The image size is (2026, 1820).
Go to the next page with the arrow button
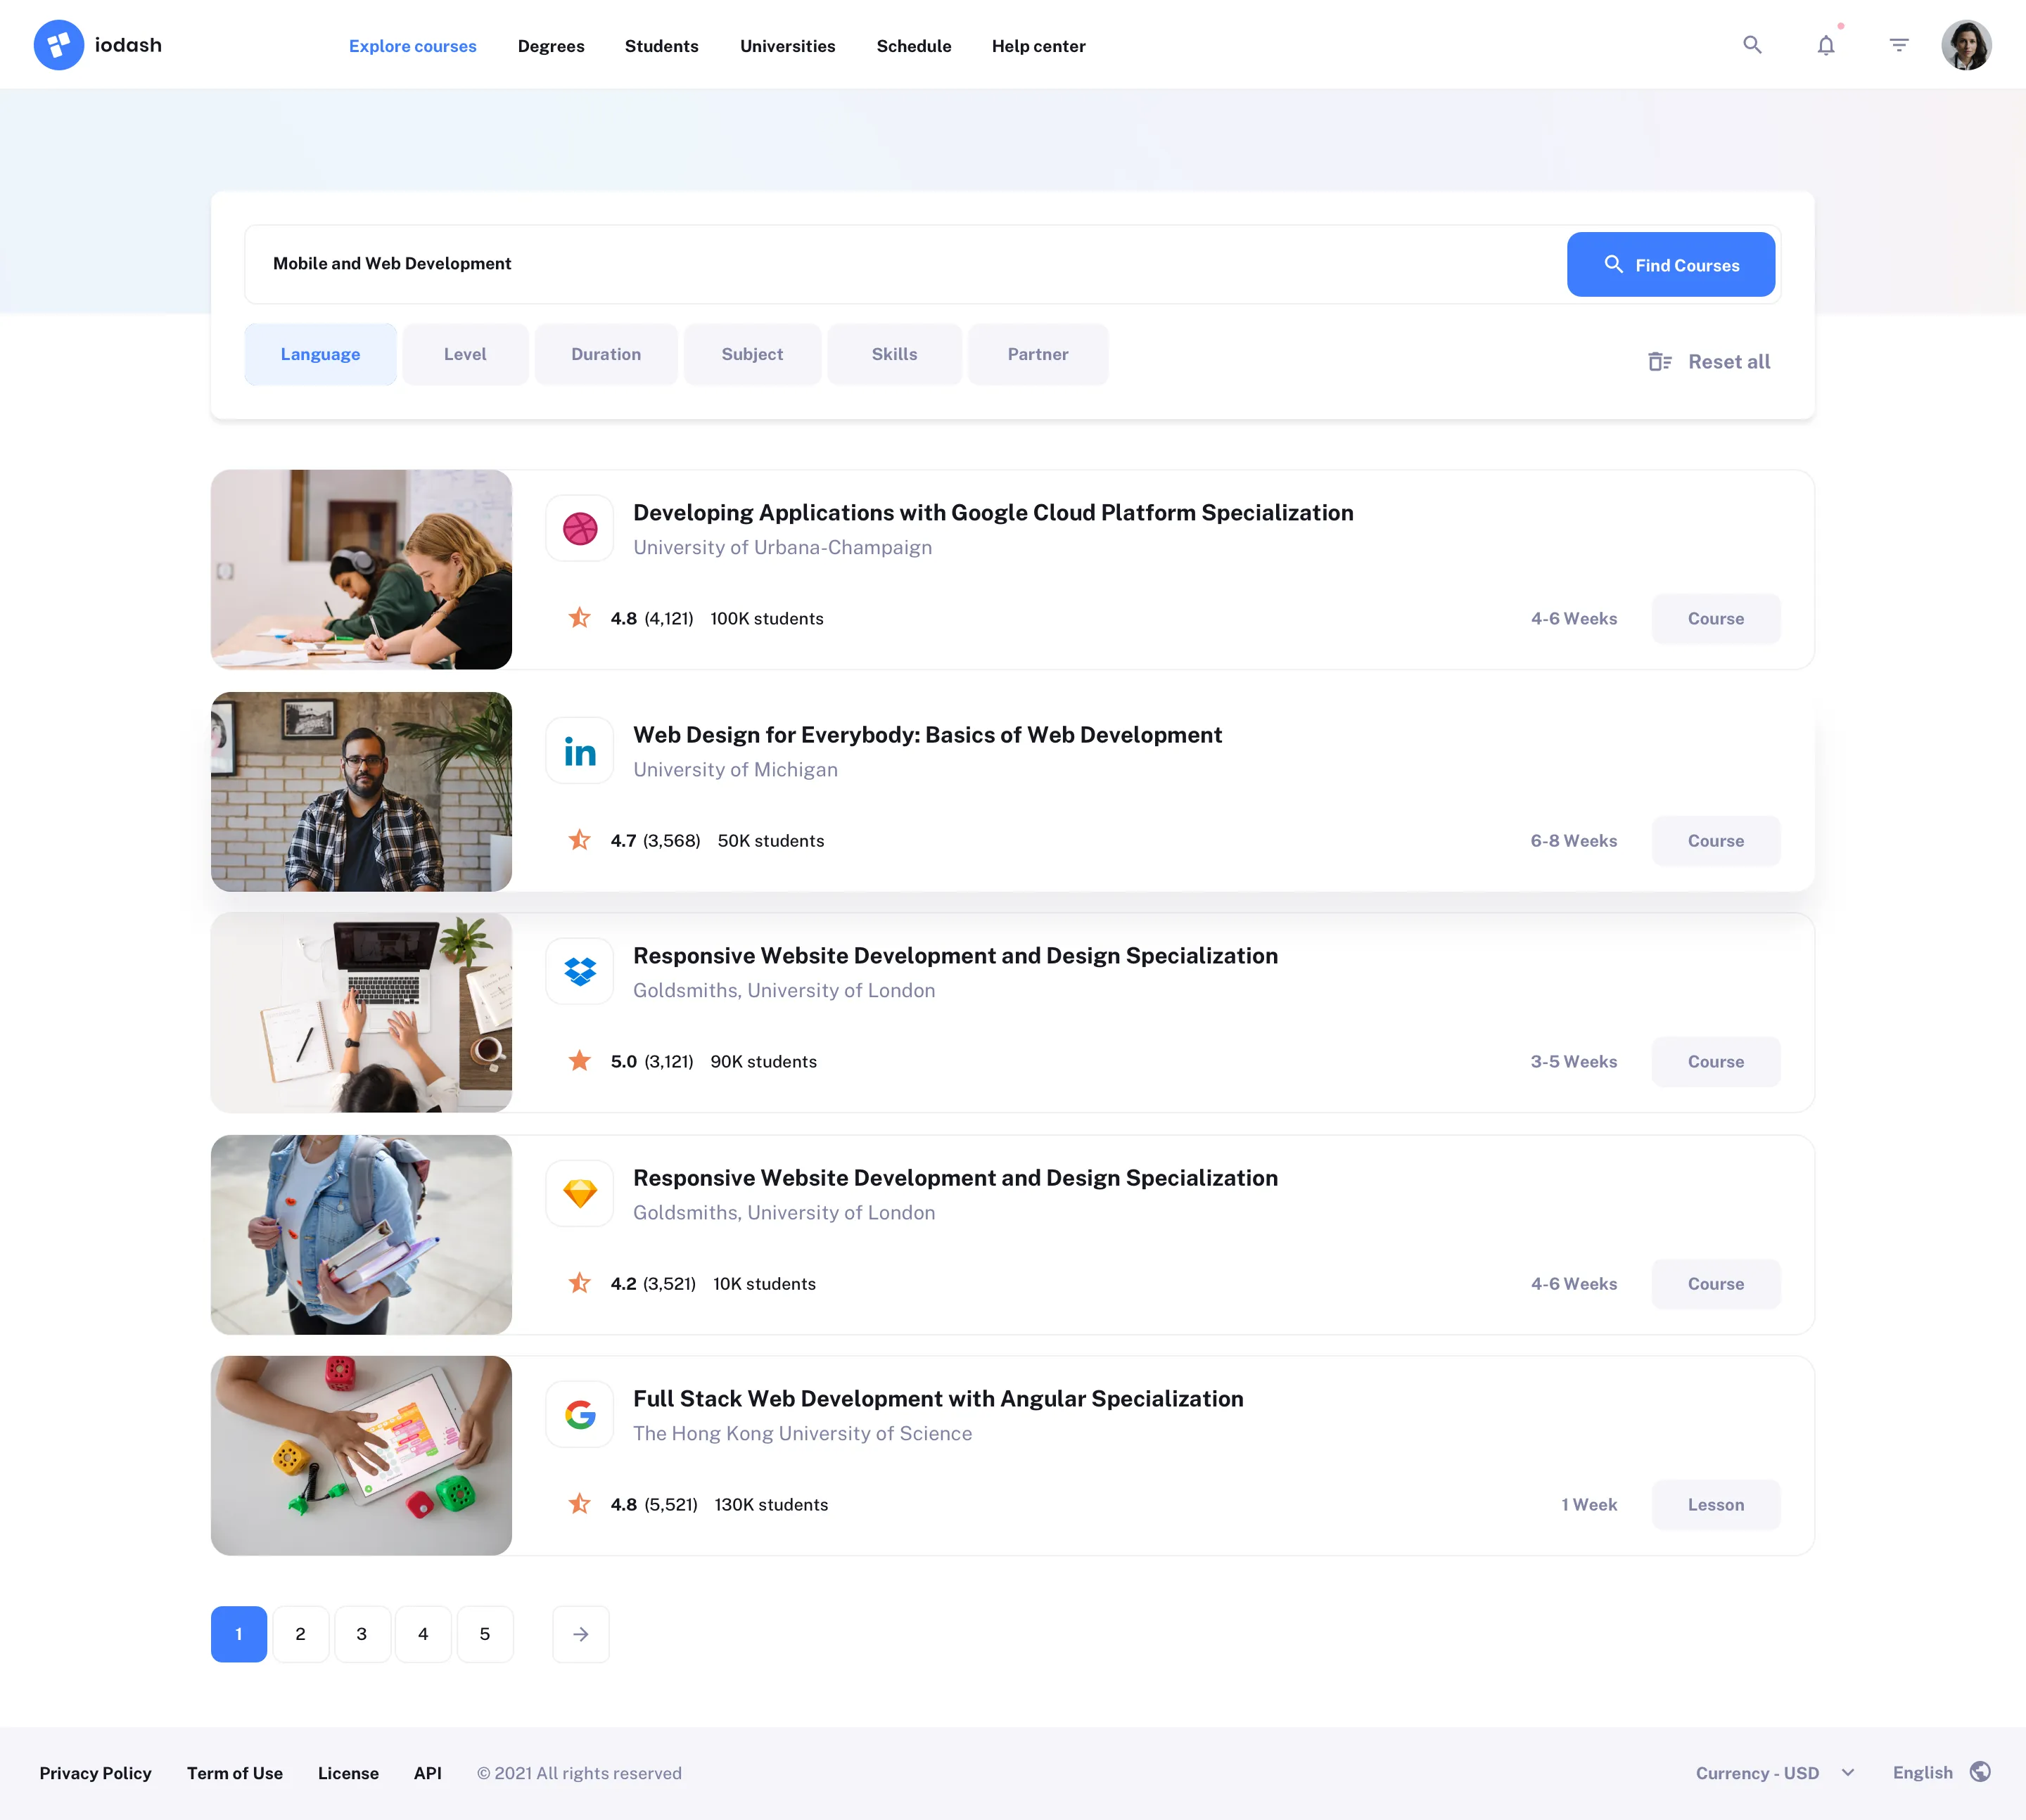[x=581, y=1634]
